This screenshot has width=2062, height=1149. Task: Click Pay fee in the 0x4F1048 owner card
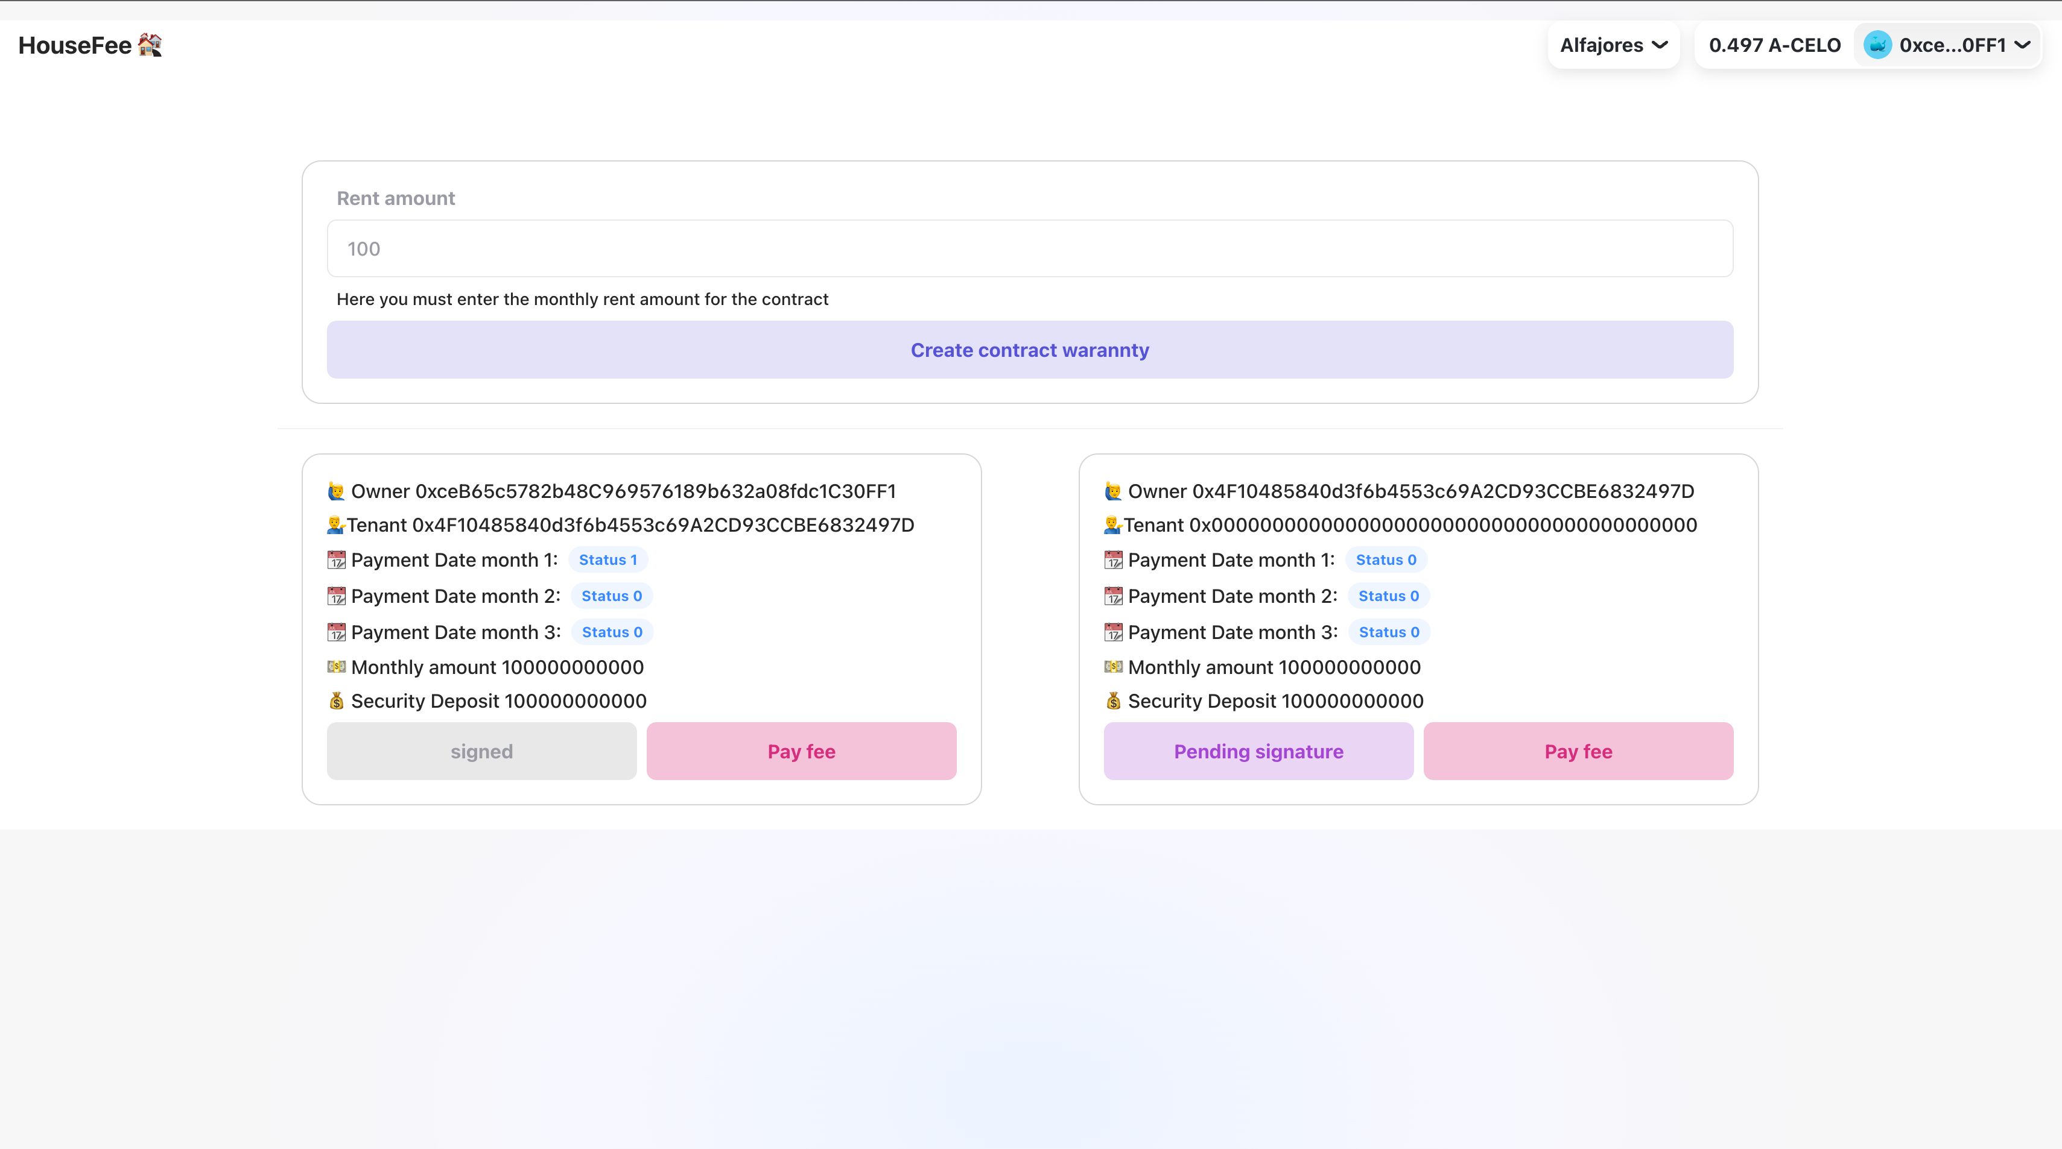click(x=1578, y=751)
